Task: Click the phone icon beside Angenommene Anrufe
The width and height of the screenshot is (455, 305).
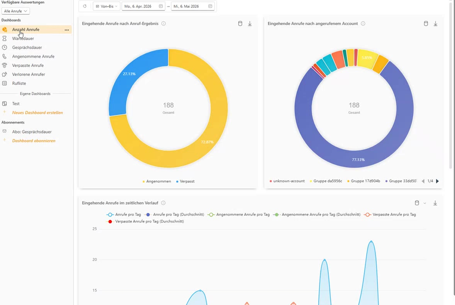Action: pyautogui.click(x=4, y=56)
